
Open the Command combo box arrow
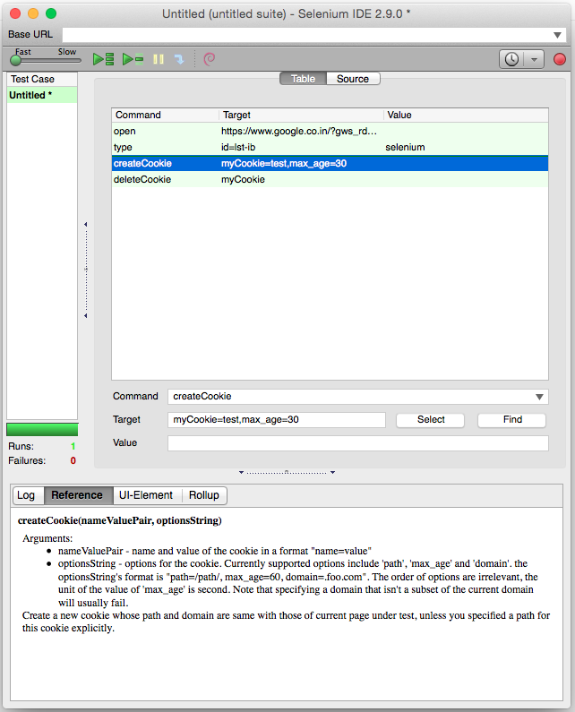coord(539,397)
